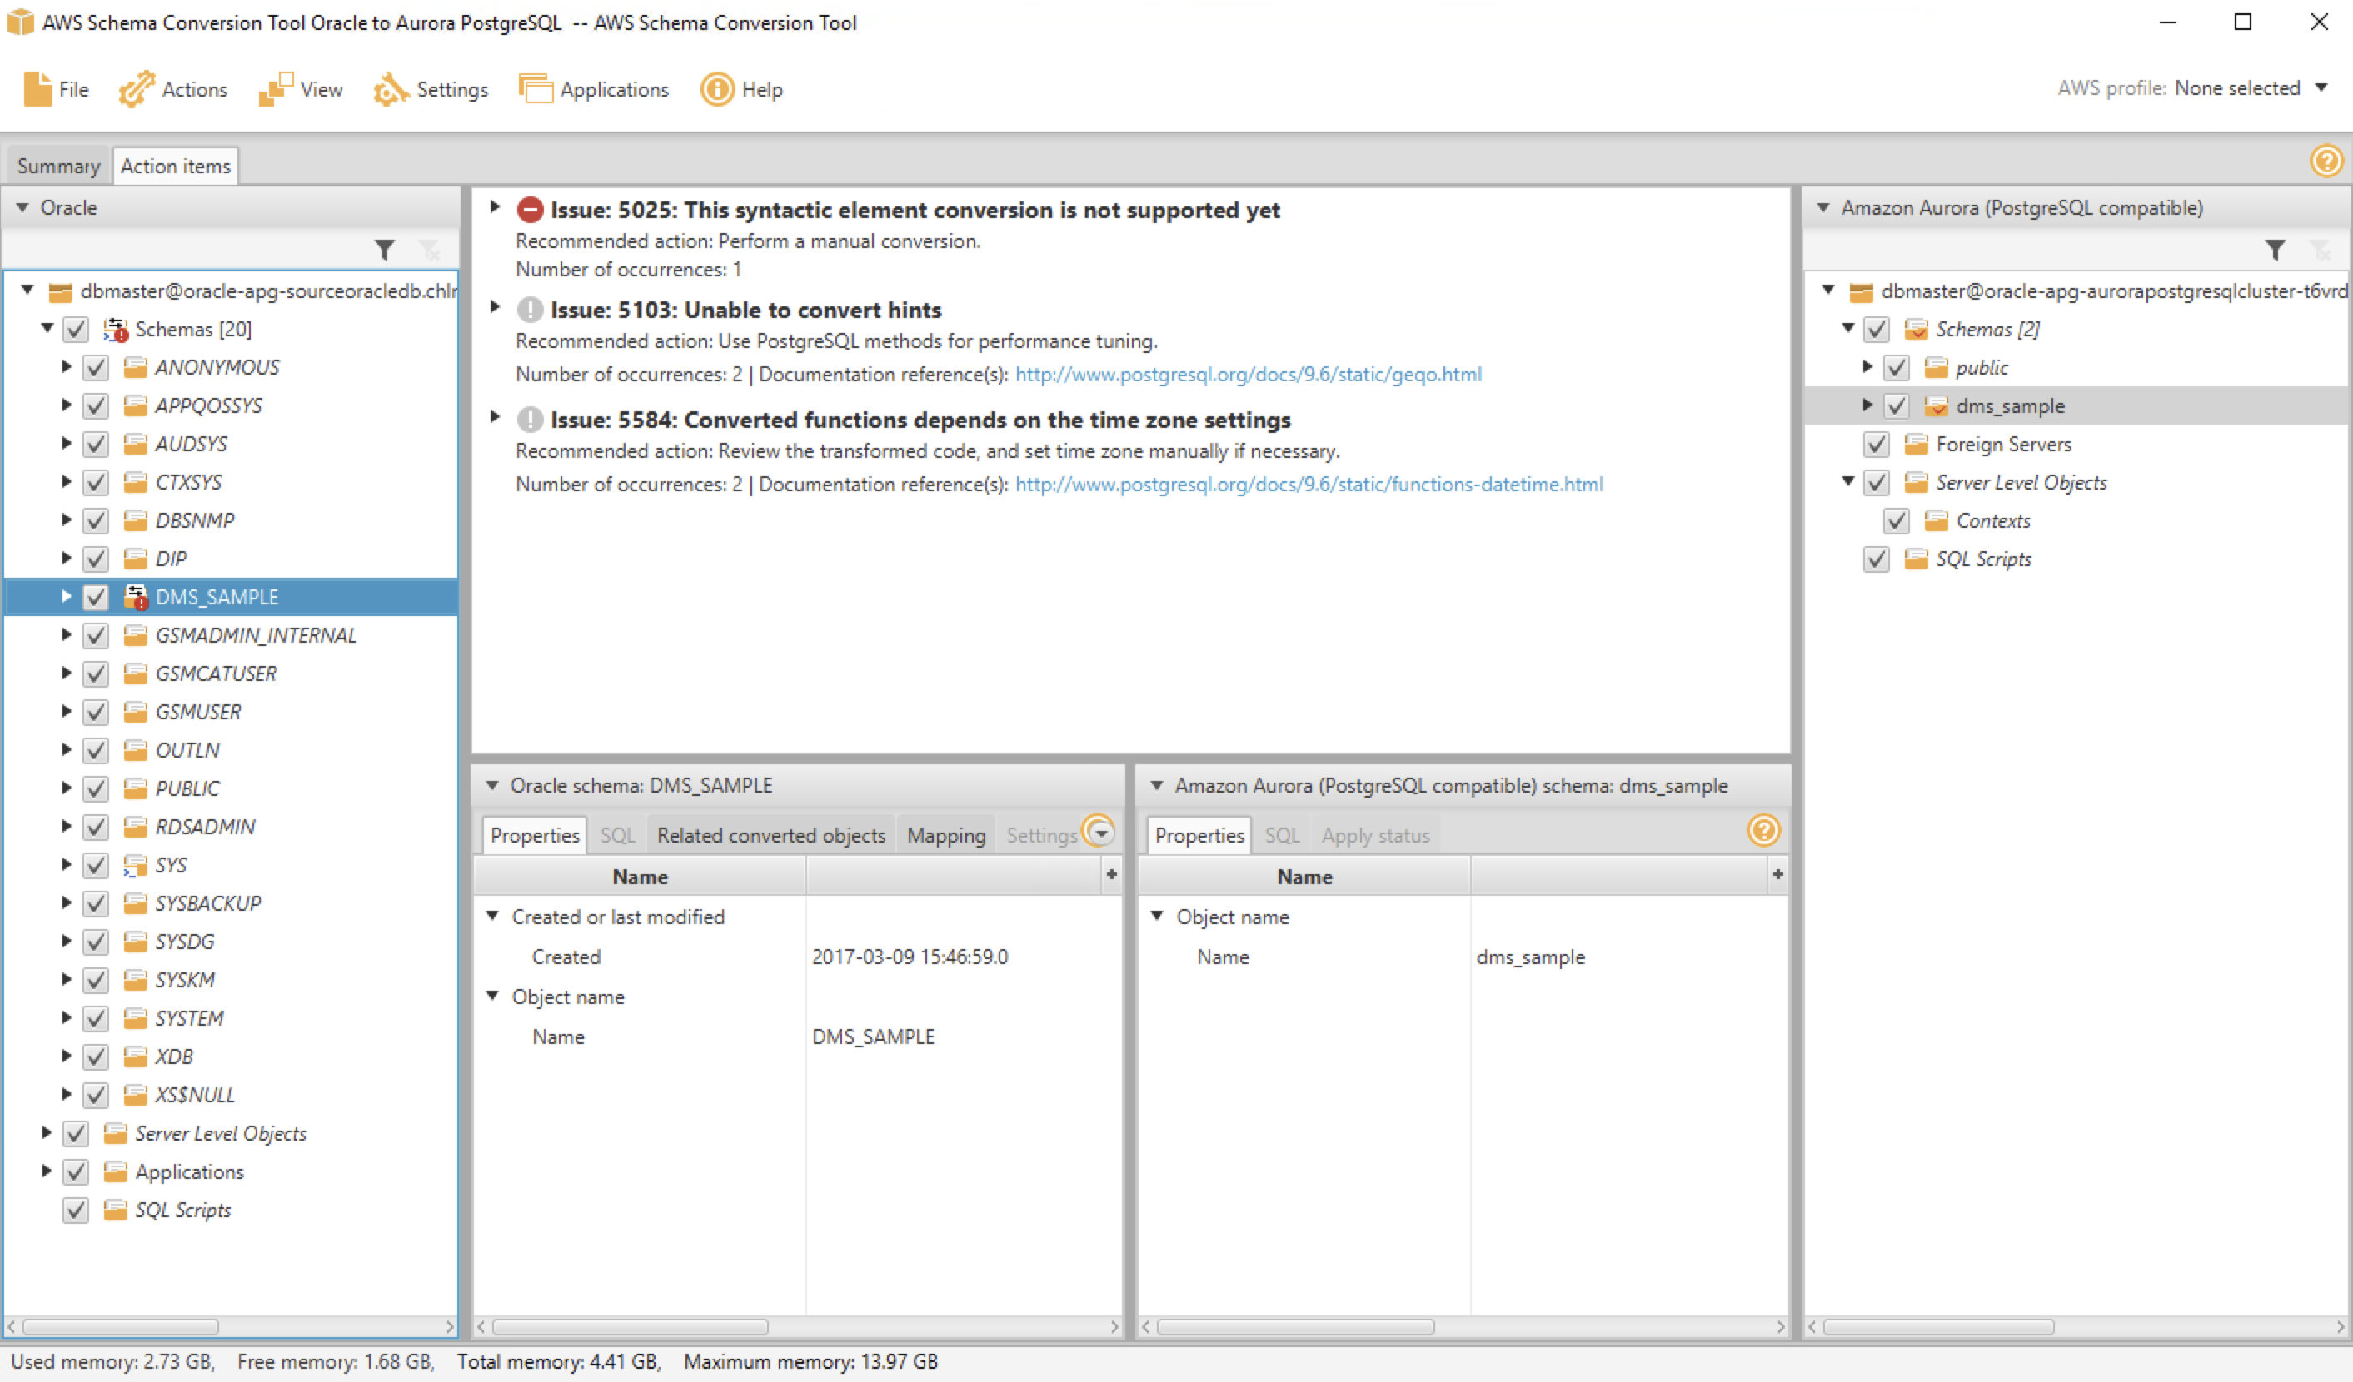Image resolution: width=2353 pixels, height=1382 pixels.
Task: Open the Mapping tab
Action: tap(946, 835)
